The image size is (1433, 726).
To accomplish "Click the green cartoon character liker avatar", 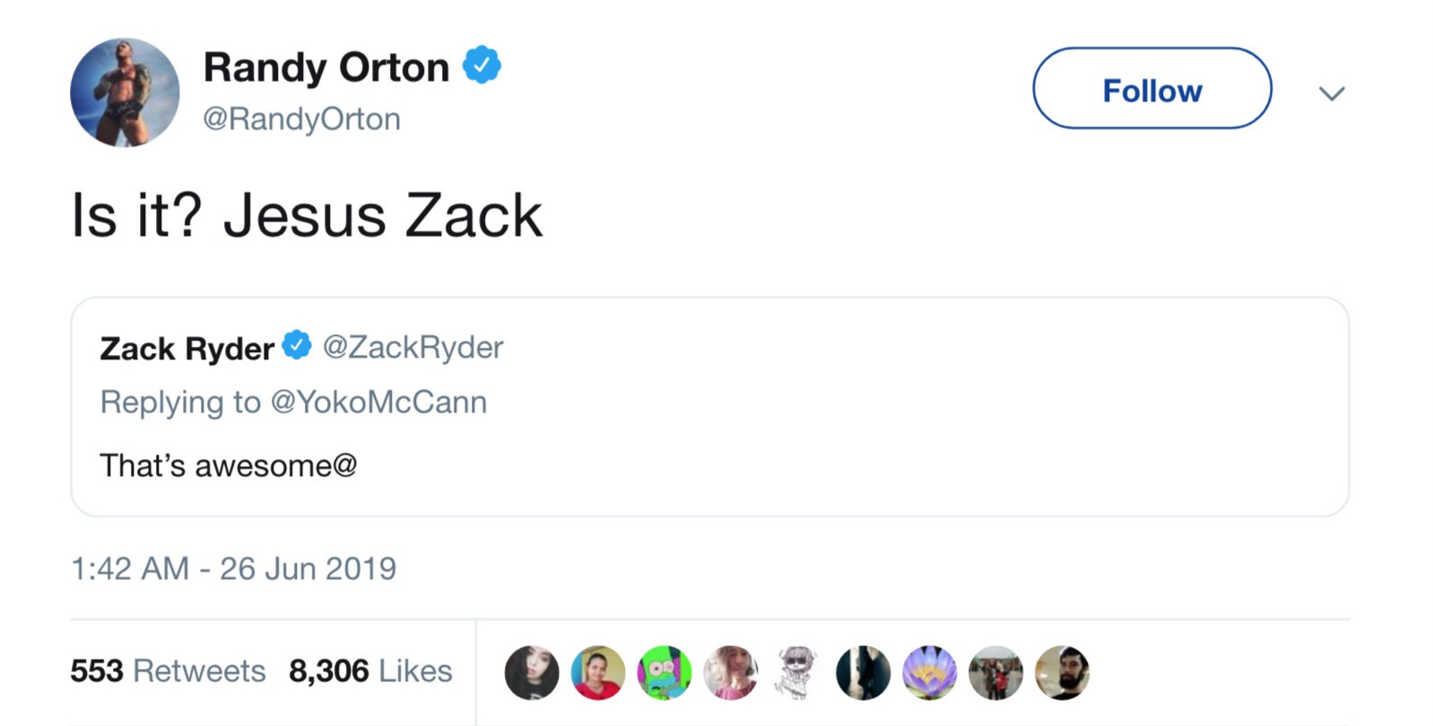I will tap(664, 672).
